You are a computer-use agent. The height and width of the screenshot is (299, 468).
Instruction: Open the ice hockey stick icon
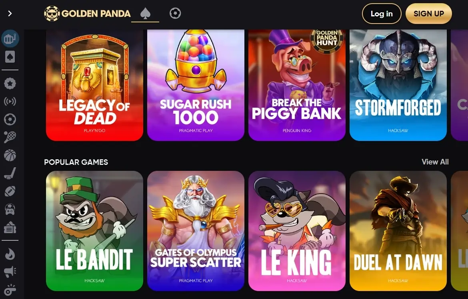[x=10, y=173]
